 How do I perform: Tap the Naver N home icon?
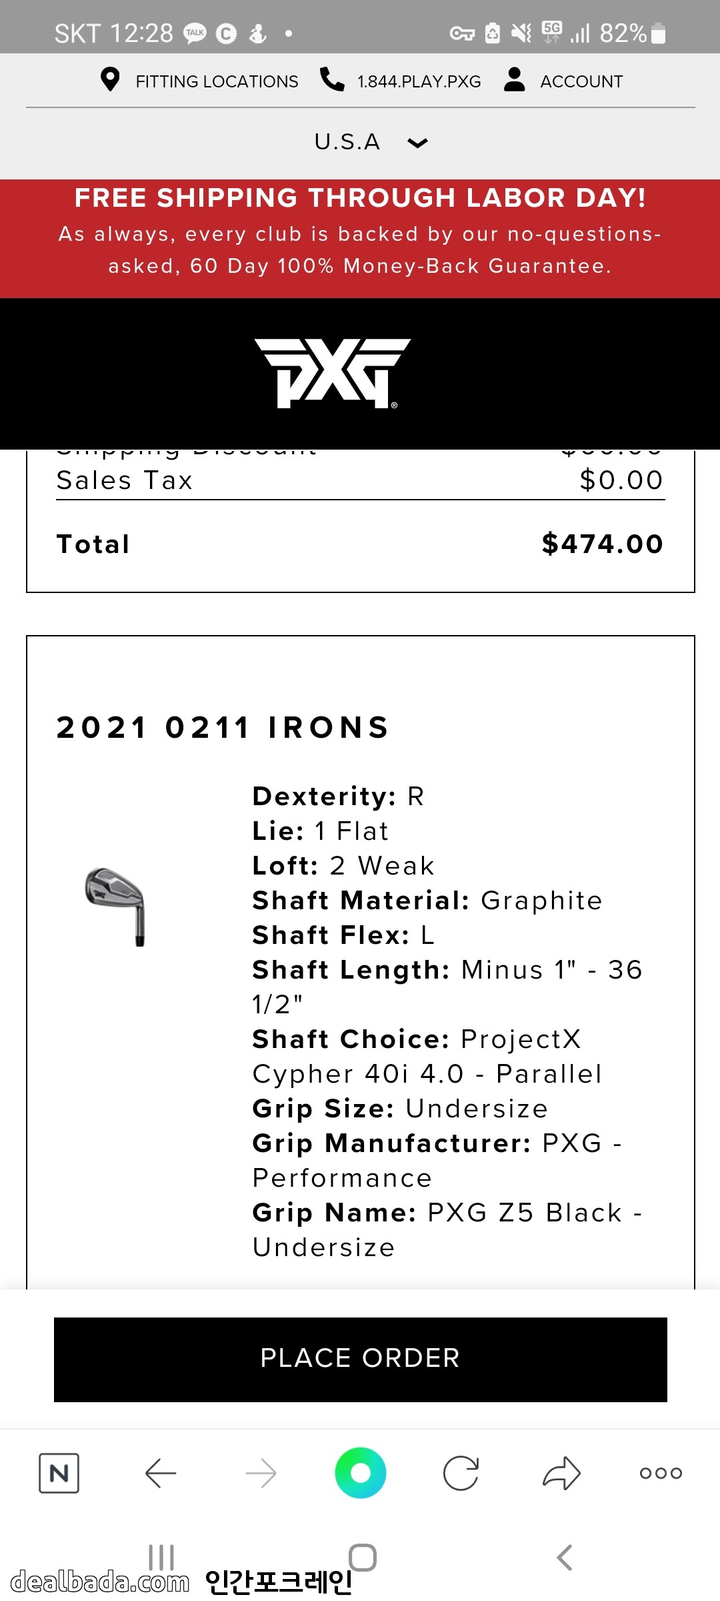tap(59, 1473)
